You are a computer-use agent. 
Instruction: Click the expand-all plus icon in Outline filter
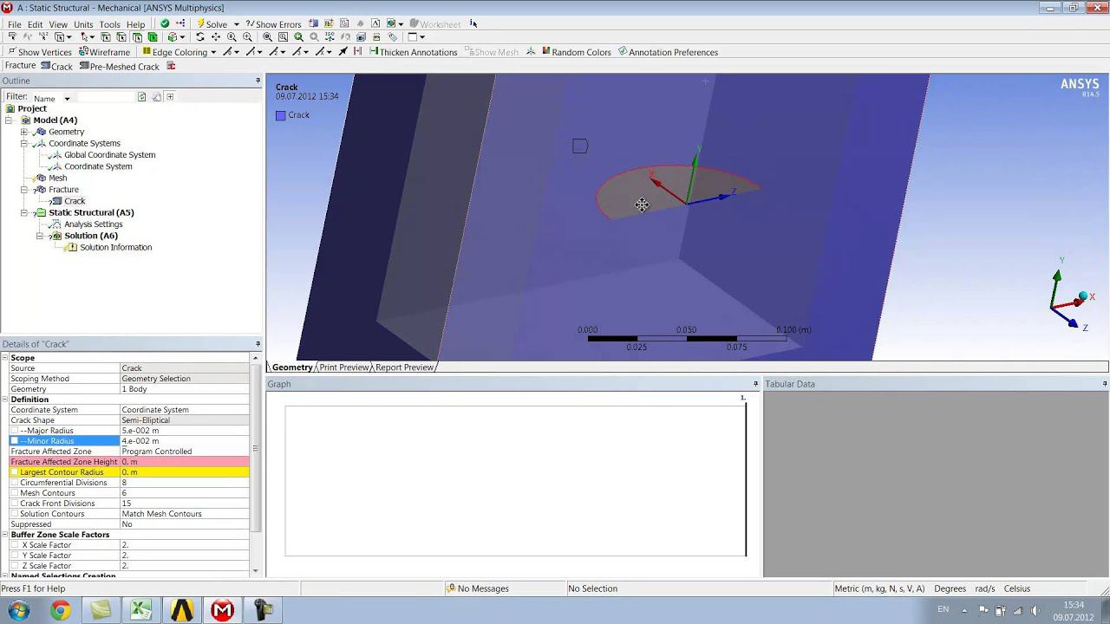(x=170, y=97)
